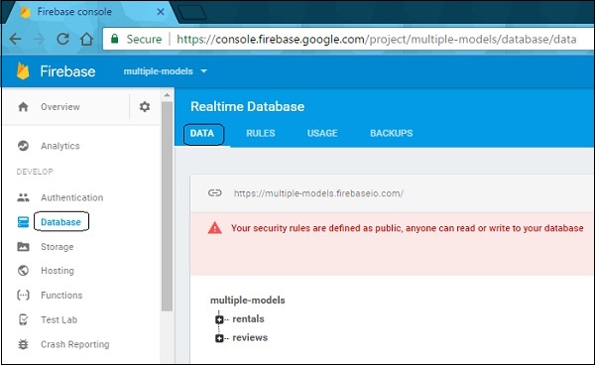Click the Authentication people icon
This screenshot has width=595, height=365.
[23, 197]
